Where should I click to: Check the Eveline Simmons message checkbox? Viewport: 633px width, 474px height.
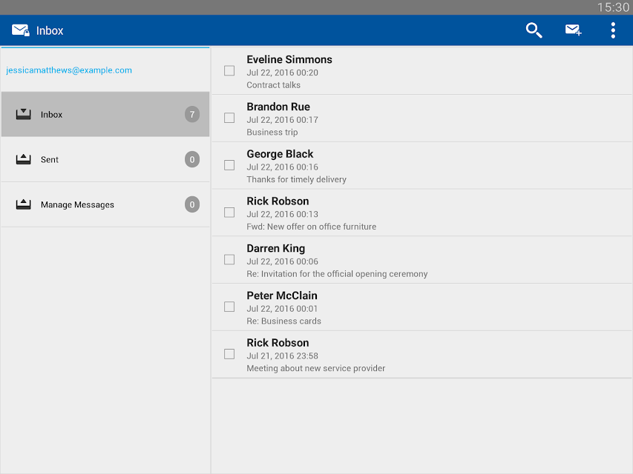click(x=229, y=70)
